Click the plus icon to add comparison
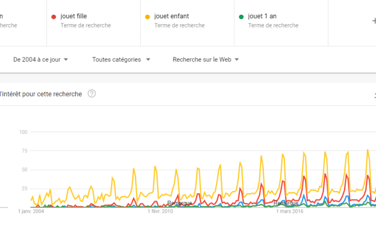 click(x=374, y=21)
